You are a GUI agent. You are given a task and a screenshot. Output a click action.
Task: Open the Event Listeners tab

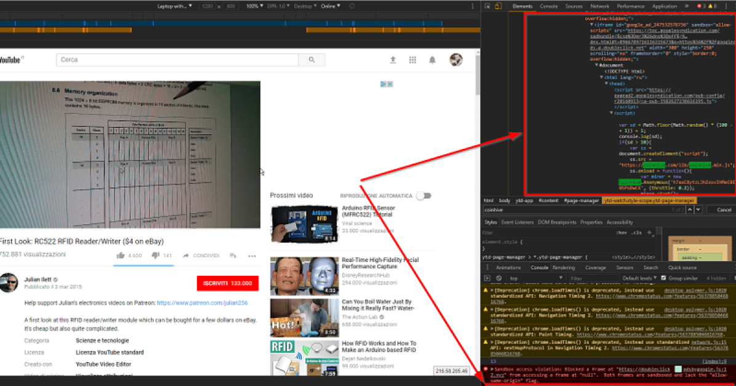point(517,222)
